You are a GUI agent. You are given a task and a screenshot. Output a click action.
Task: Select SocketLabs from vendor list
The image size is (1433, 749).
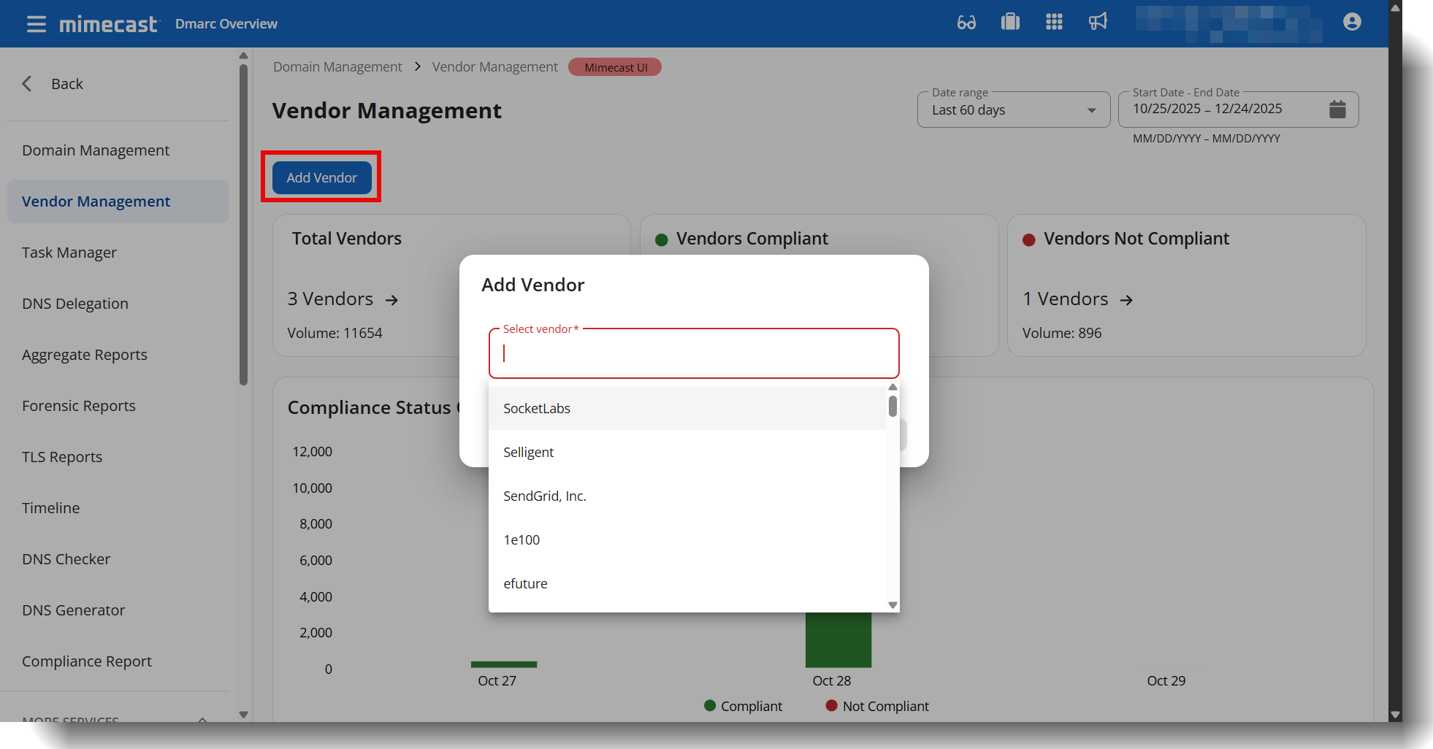(x=537, y=409)
